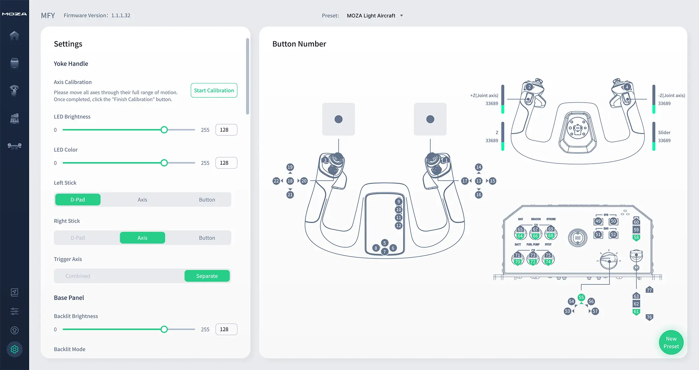The width and height of the screenshot is (699, 370).
Task: Click the Settings panel vertical scrollbar
Action: (247, 77)
